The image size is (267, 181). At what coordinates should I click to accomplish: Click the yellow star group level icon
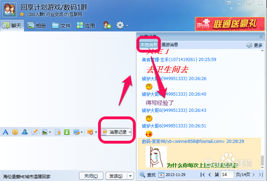22,14
